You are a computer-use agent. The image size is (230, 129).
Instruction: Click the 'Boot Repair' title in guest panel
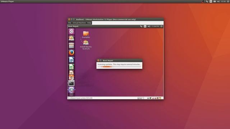click(73, 26)
